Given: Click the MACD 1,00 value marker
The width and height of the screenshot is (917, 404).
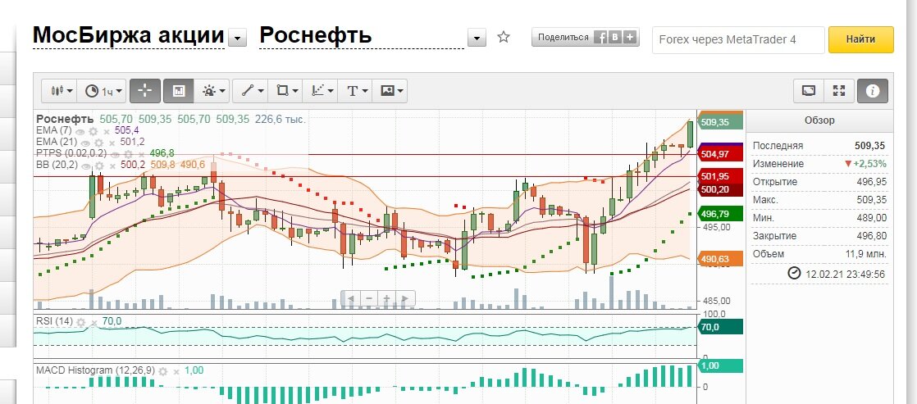Looking at the screenshot, I should tap(720, 365).
